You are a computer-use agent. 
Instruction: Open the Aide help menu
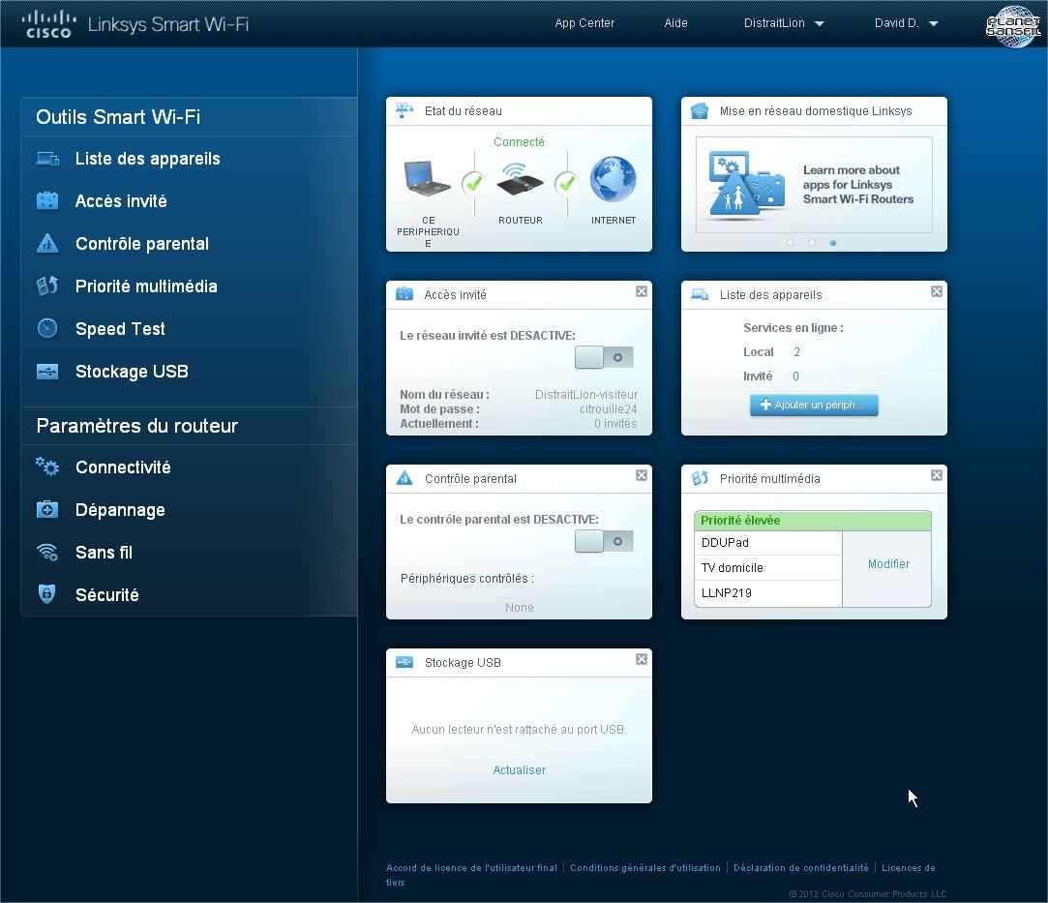(675, 23)
